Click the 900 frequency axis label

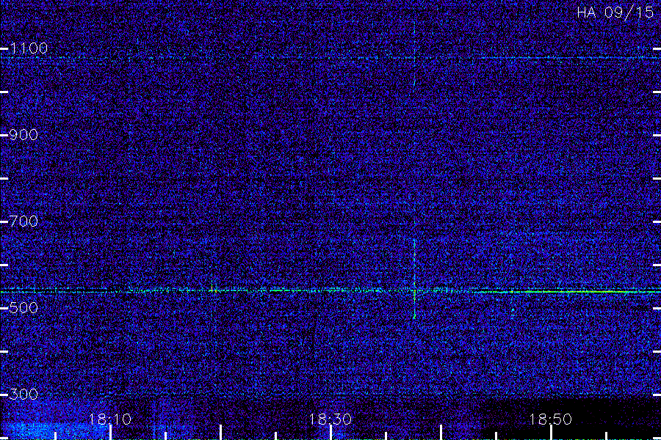coord(24,135)
